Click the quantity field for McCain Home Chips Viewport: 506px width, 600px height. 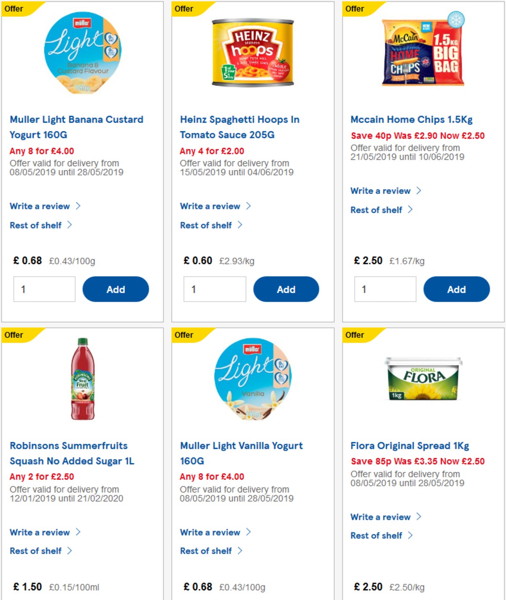(x=385, y=289)
